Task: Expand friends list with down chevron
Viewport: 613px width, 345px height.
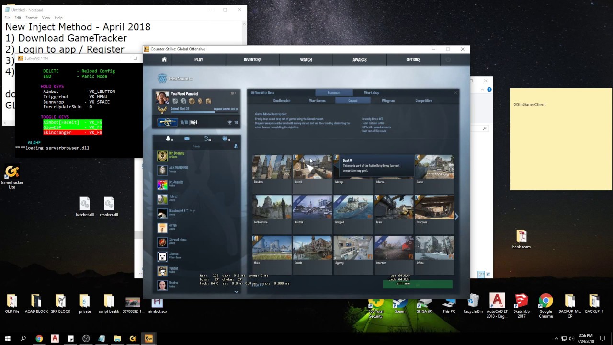Action: [236, 291]
